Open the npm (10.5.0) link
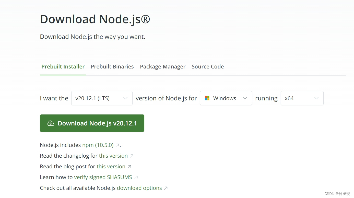 (x=98, y=145)
